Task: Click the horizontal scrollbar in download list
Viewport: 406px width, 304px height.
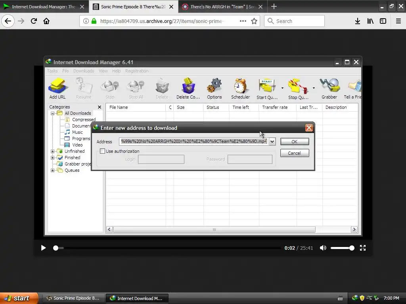Action: point(214,230)
